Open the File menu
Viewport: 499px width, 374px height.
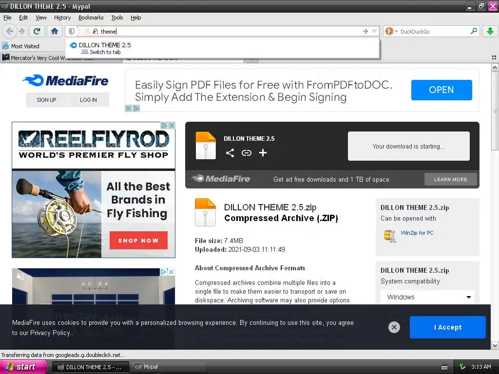7,18
